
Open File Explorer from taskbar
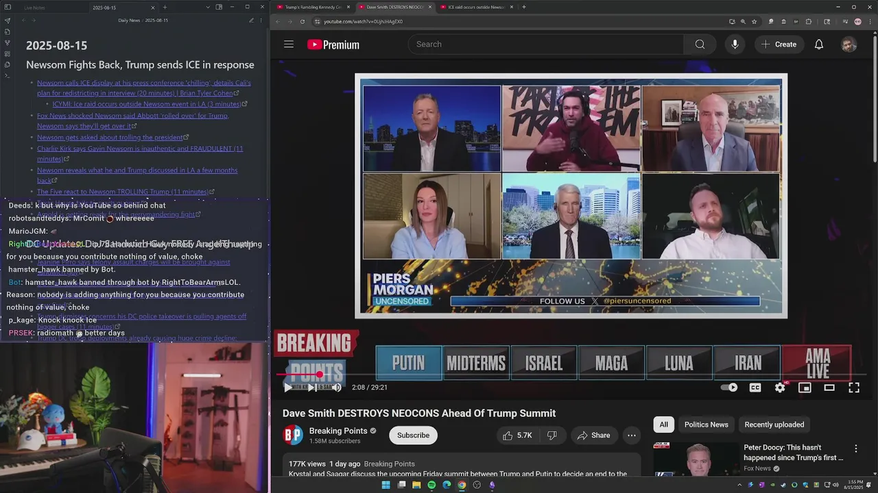coord(416,485)
